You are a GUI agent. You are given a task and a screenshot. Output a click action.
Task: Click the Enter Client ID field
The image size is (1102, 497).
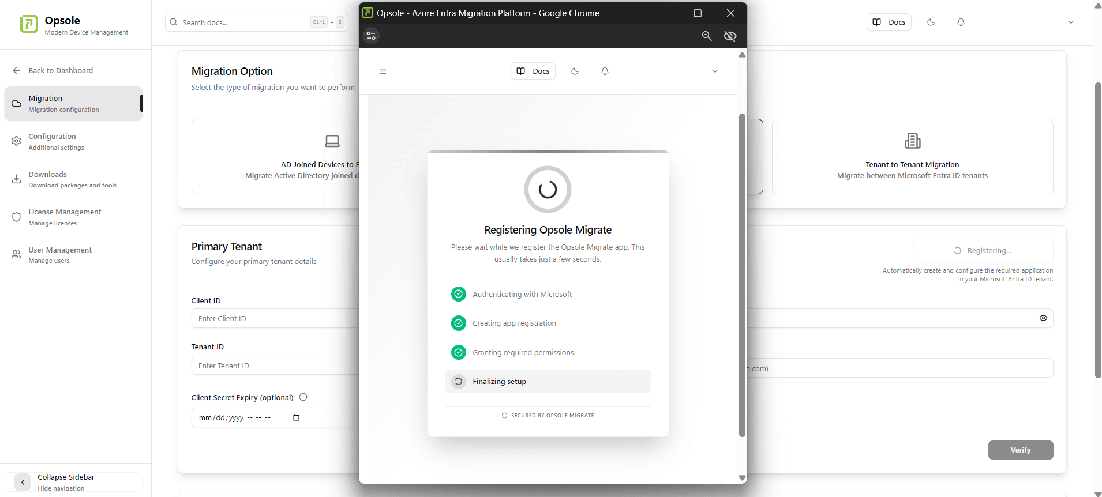tap(275, 318)
